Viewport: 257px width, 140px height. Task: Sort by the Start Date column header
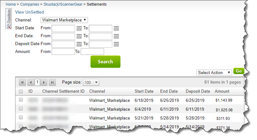tap(144, 91)
